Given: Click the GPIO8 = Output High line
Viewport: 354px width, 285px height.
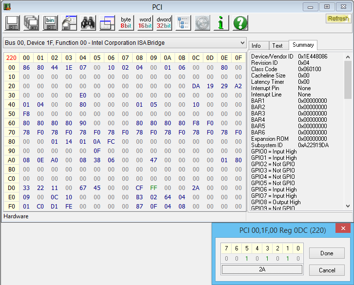Looking at the screenshot, I should pyautogui.click(x=276, y=202).
